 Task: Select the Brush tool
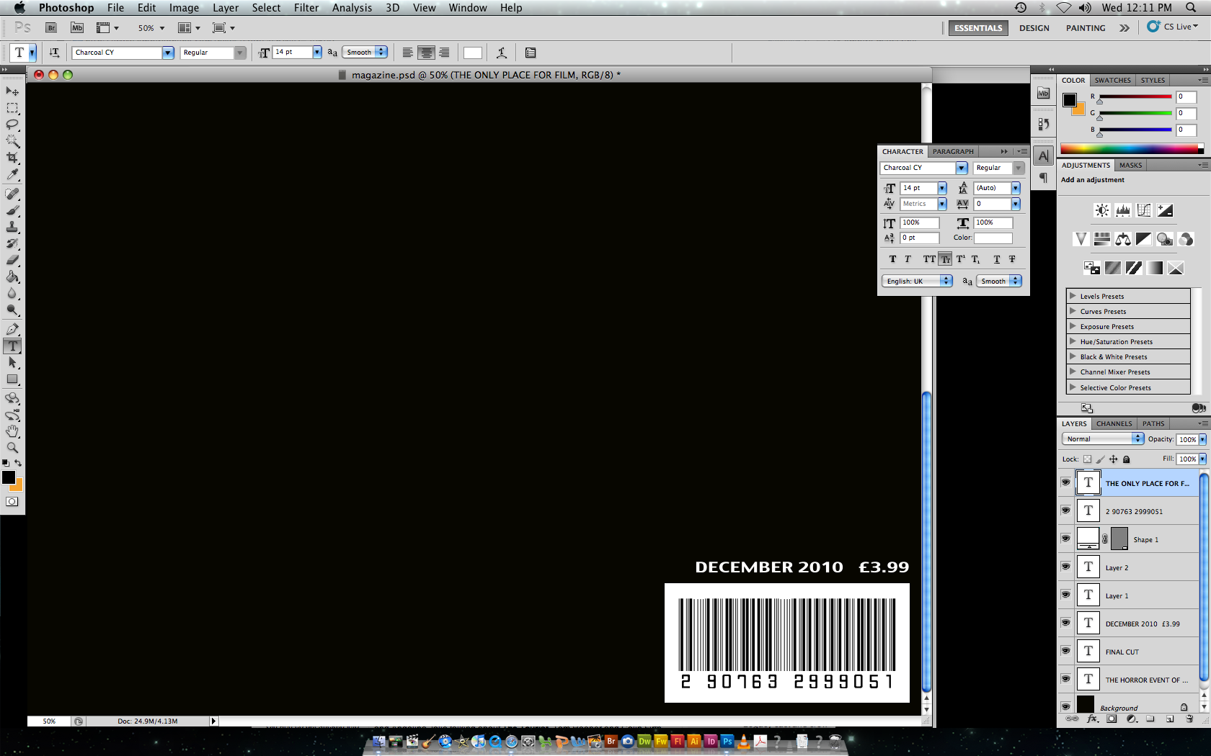tap(12, 210)
